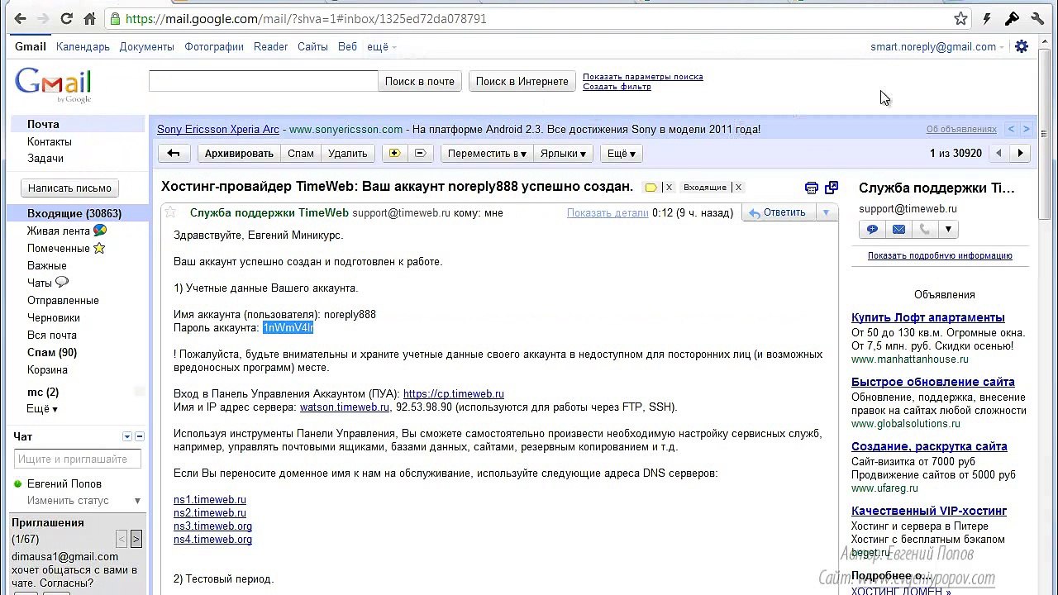Print the message using the printer icon

pyautogui.click(x=812, y=188)
